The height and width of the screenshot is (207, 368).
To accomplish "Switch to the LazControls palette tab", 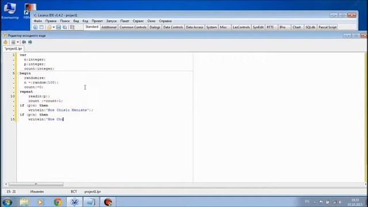I will 241,27.
